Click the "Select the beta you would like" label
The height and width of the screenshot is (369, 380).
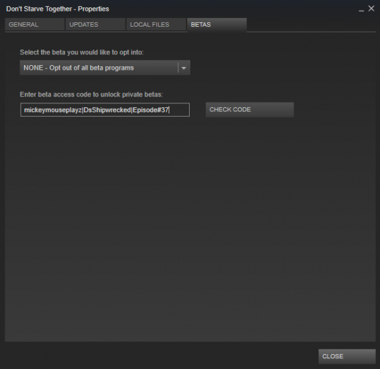coord(82,52)
